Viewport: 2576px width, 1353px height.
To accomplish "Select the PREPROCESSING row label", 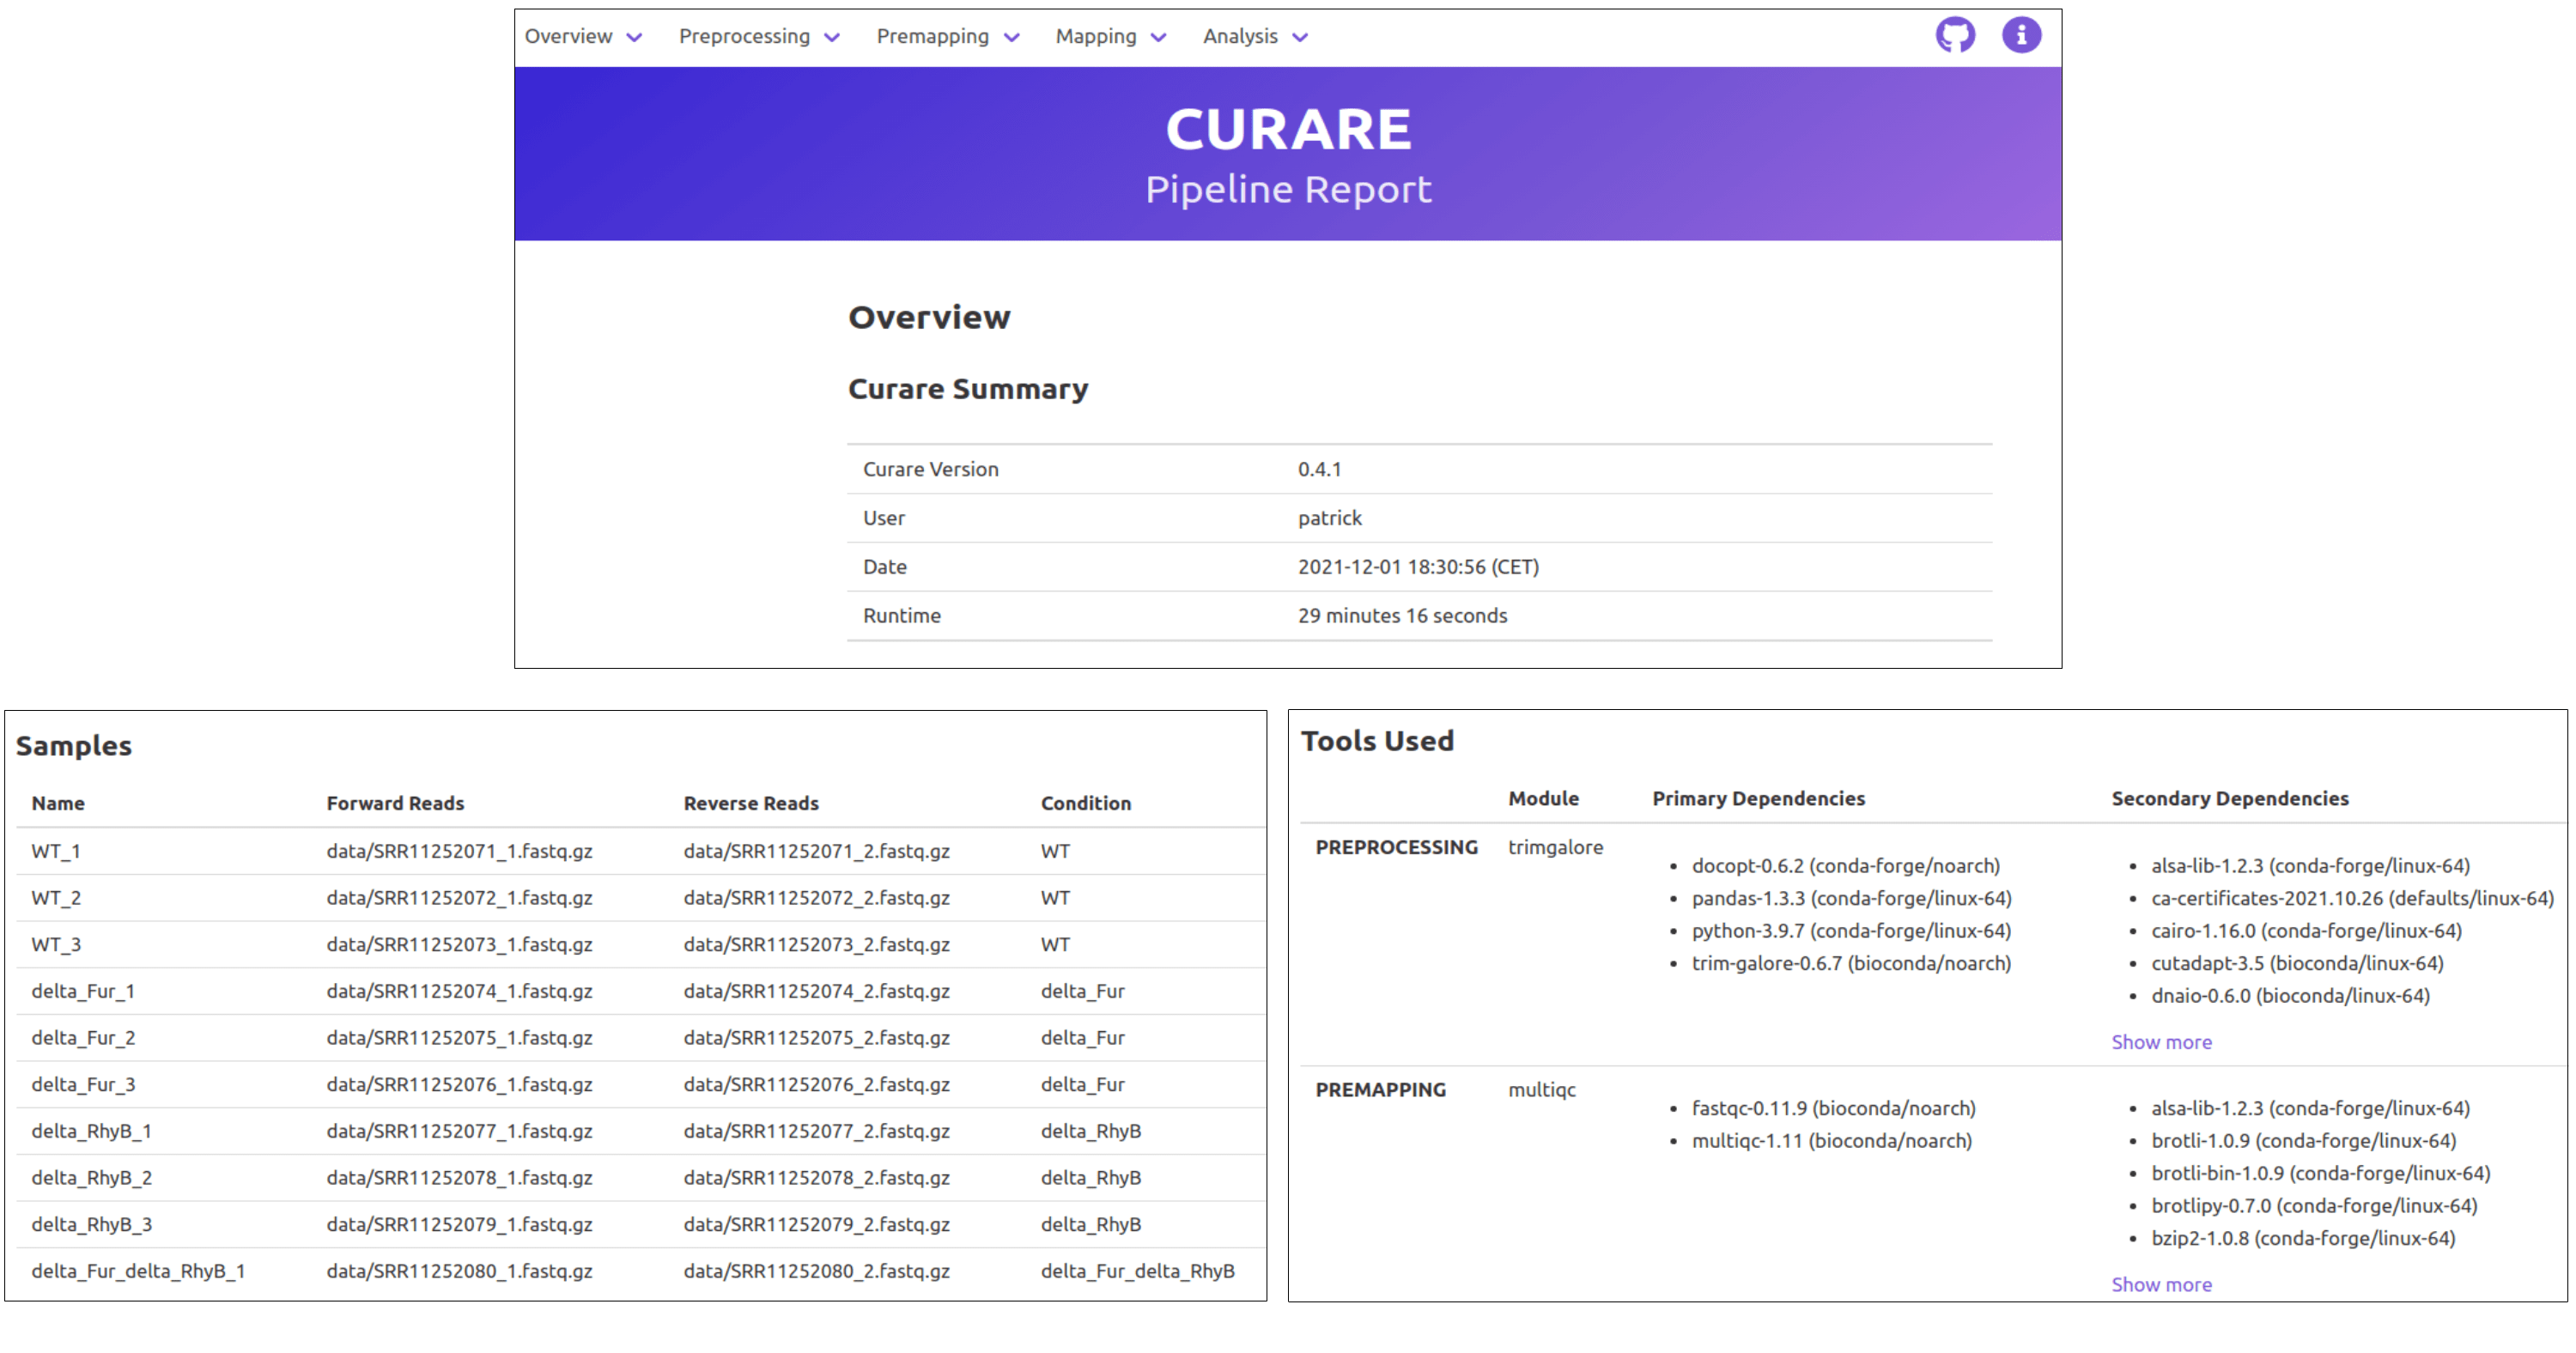I will pos(1396,847).
